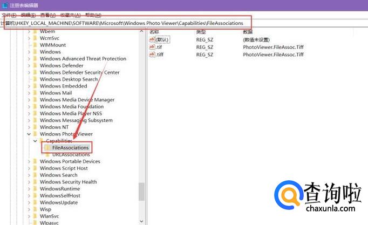This screenshot has height=225, width=368.
Task: Click Windows Advanced Threat Protection folder icon
Action: [35, 58]
